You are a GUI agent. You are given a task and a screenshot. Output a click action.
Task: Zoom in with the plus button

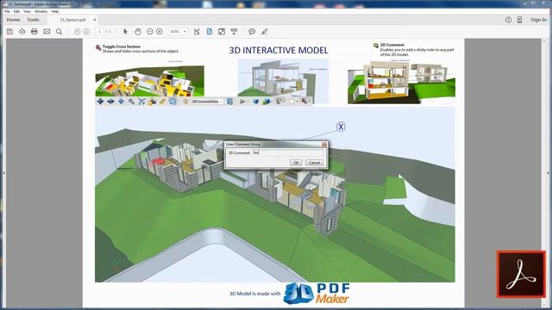click(x=159, y=31)
